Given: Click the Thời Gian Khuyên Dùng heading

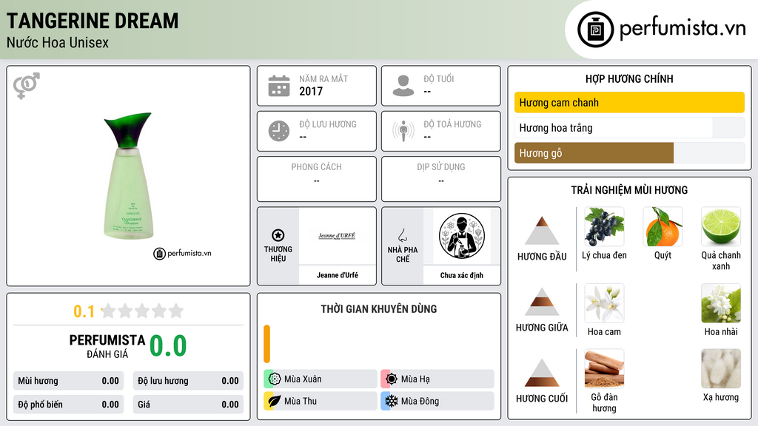Looking at the screenshot, I should [379, 309].
